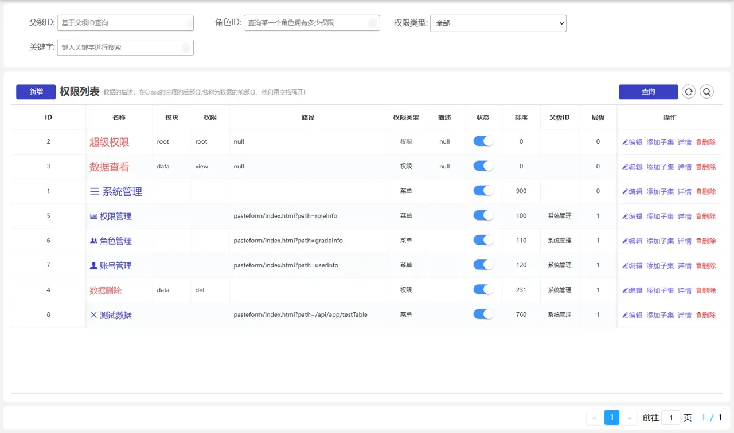Click 编辑 pencil for 系统管理 row
The image size is (734, 433).
[x=633, y=191]
